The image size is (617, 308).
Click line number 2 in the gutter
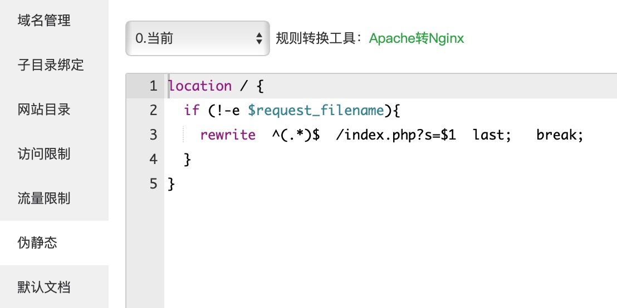point(153,111)
